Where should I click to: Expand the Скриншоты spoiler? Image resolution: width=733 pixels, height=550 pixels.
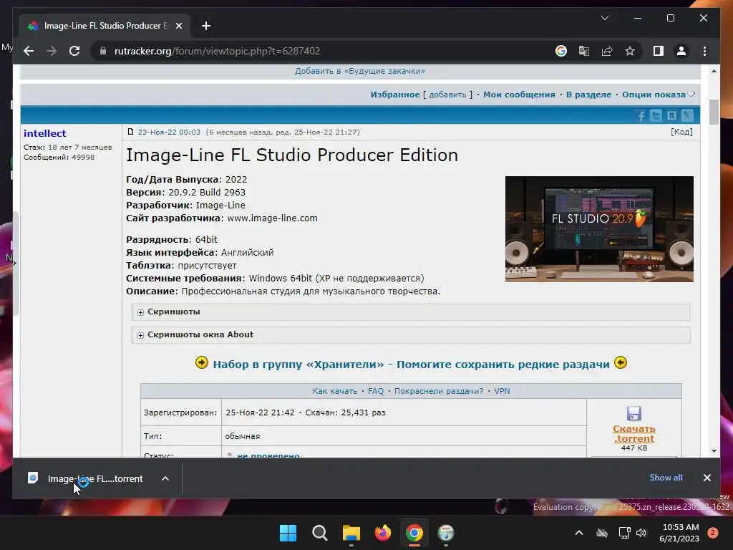click(x=411, y=312)
